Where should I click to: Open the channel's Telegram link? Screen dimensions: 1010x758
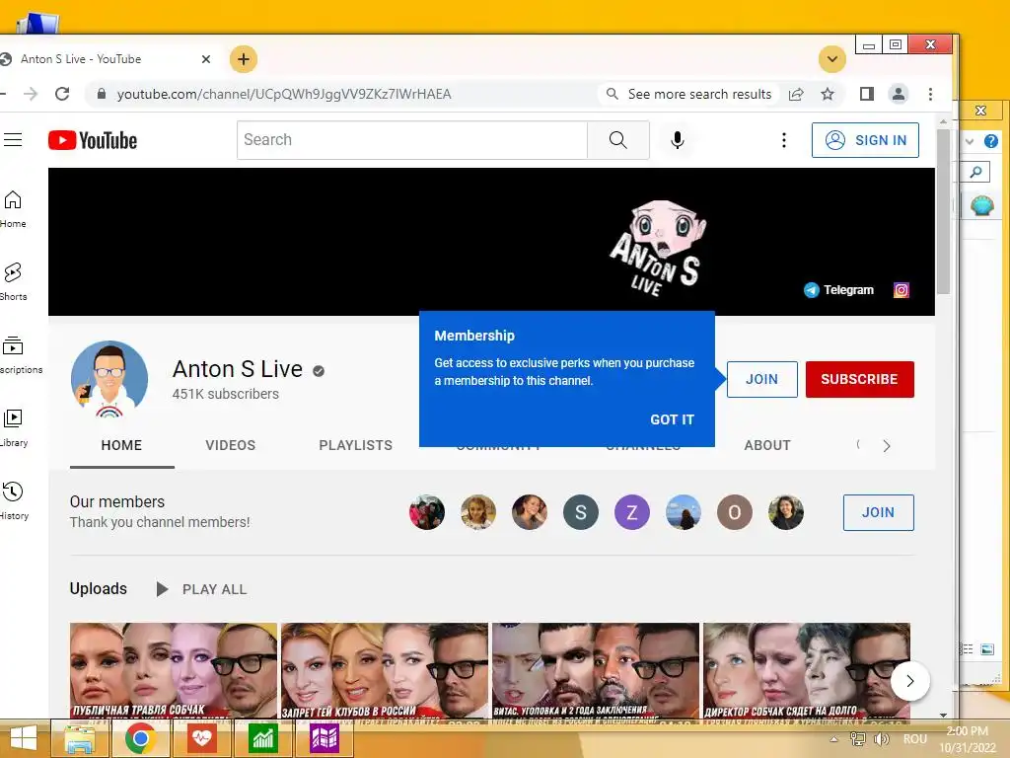pos(838,290)
